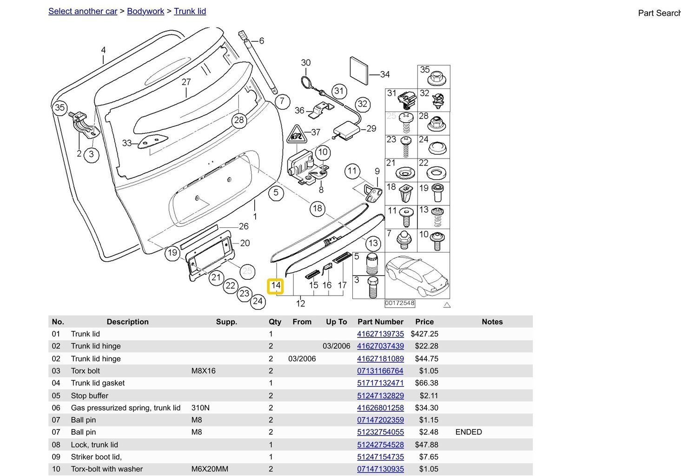The height and width of the screenshot is (476, 681).
Task: Click the Description column header
Action: (127, 322)
